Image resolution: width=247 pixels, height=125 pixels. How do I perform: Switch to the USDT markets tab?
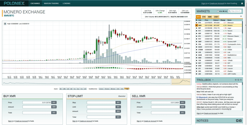216,17
